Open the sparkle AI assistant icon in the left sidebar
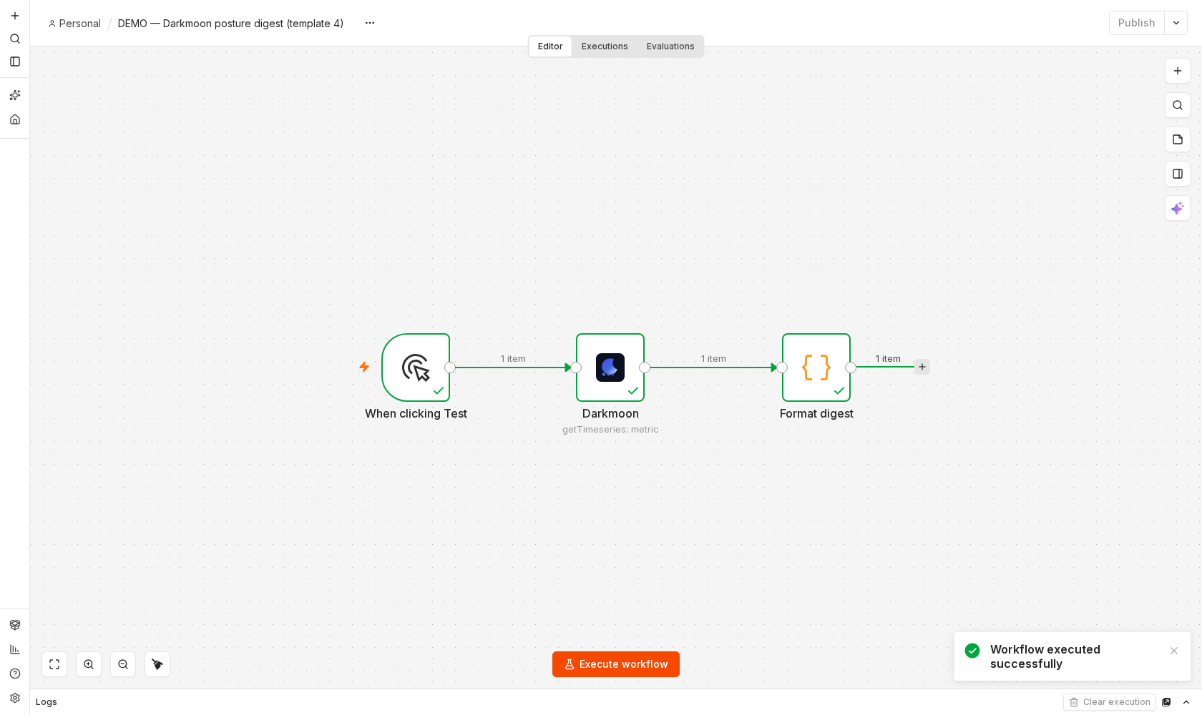1202x715 pixels. (15, 95)
